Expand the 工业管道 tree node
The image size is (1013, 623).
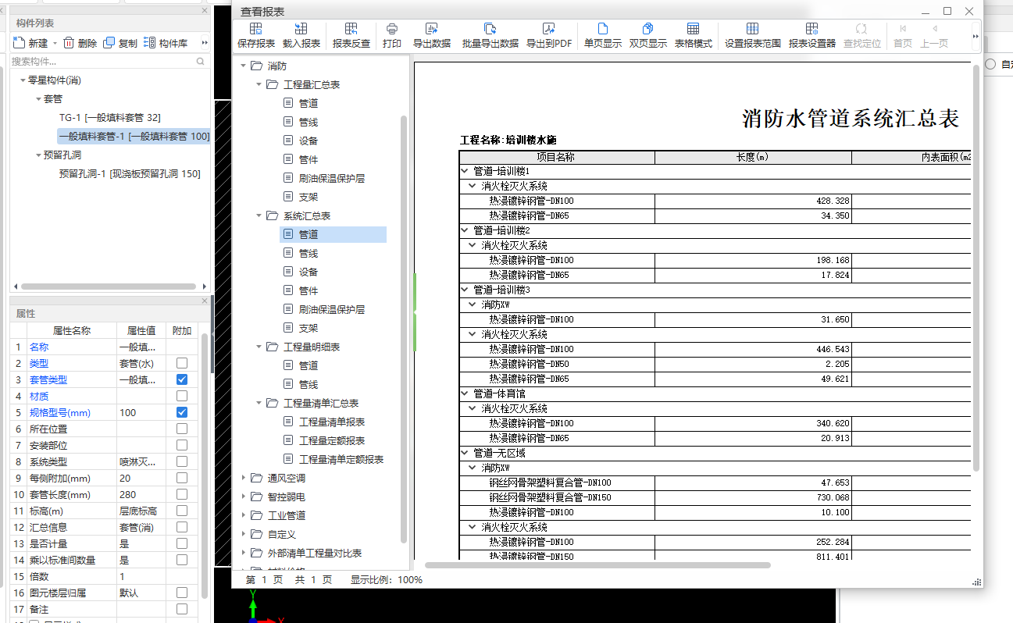click(x=244, y=515)
